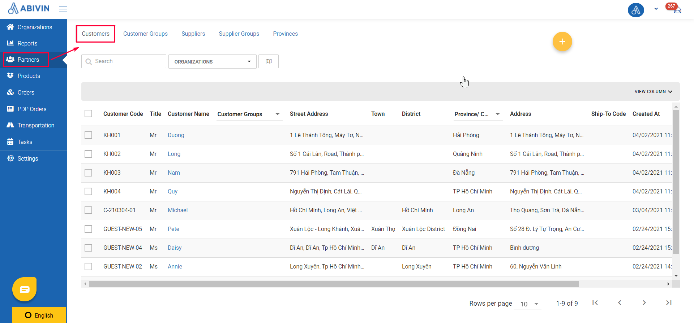Click the yellow add customer button

[562, 42]
